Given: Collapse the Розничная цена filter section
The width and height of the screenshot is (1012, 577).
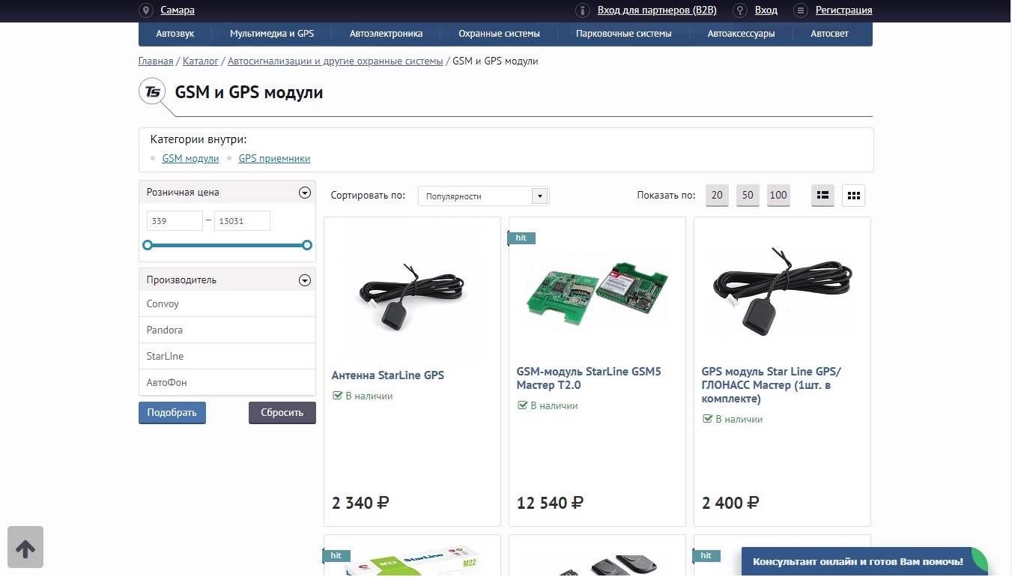Looking at the screenshot, I should (304, 193).
